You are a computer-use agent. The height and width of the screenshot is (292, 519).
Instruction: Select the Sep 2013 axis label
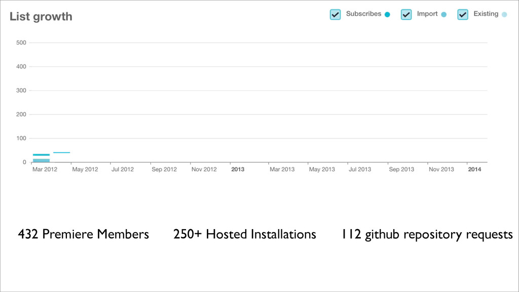401,169
